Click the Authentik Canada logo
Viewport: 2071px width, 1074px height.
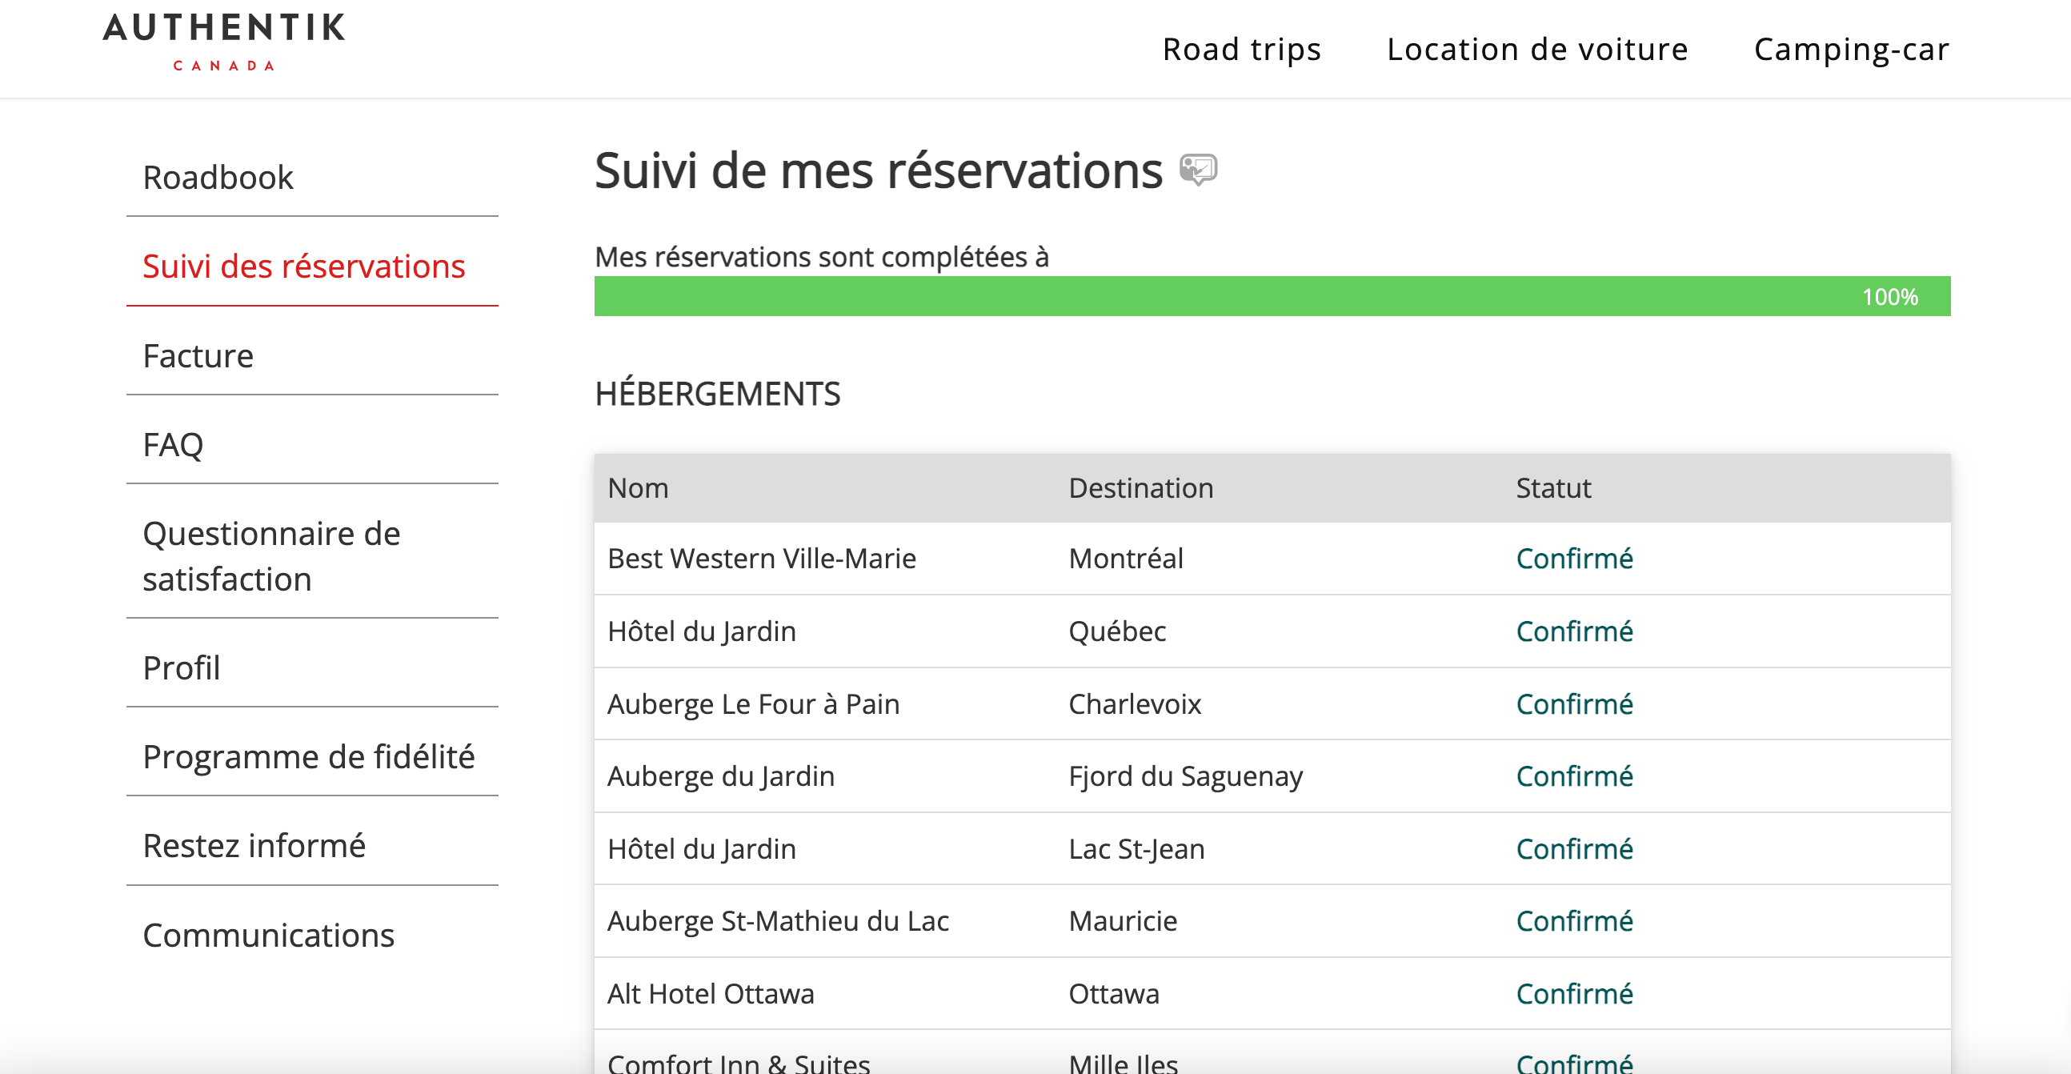(223, 42)
